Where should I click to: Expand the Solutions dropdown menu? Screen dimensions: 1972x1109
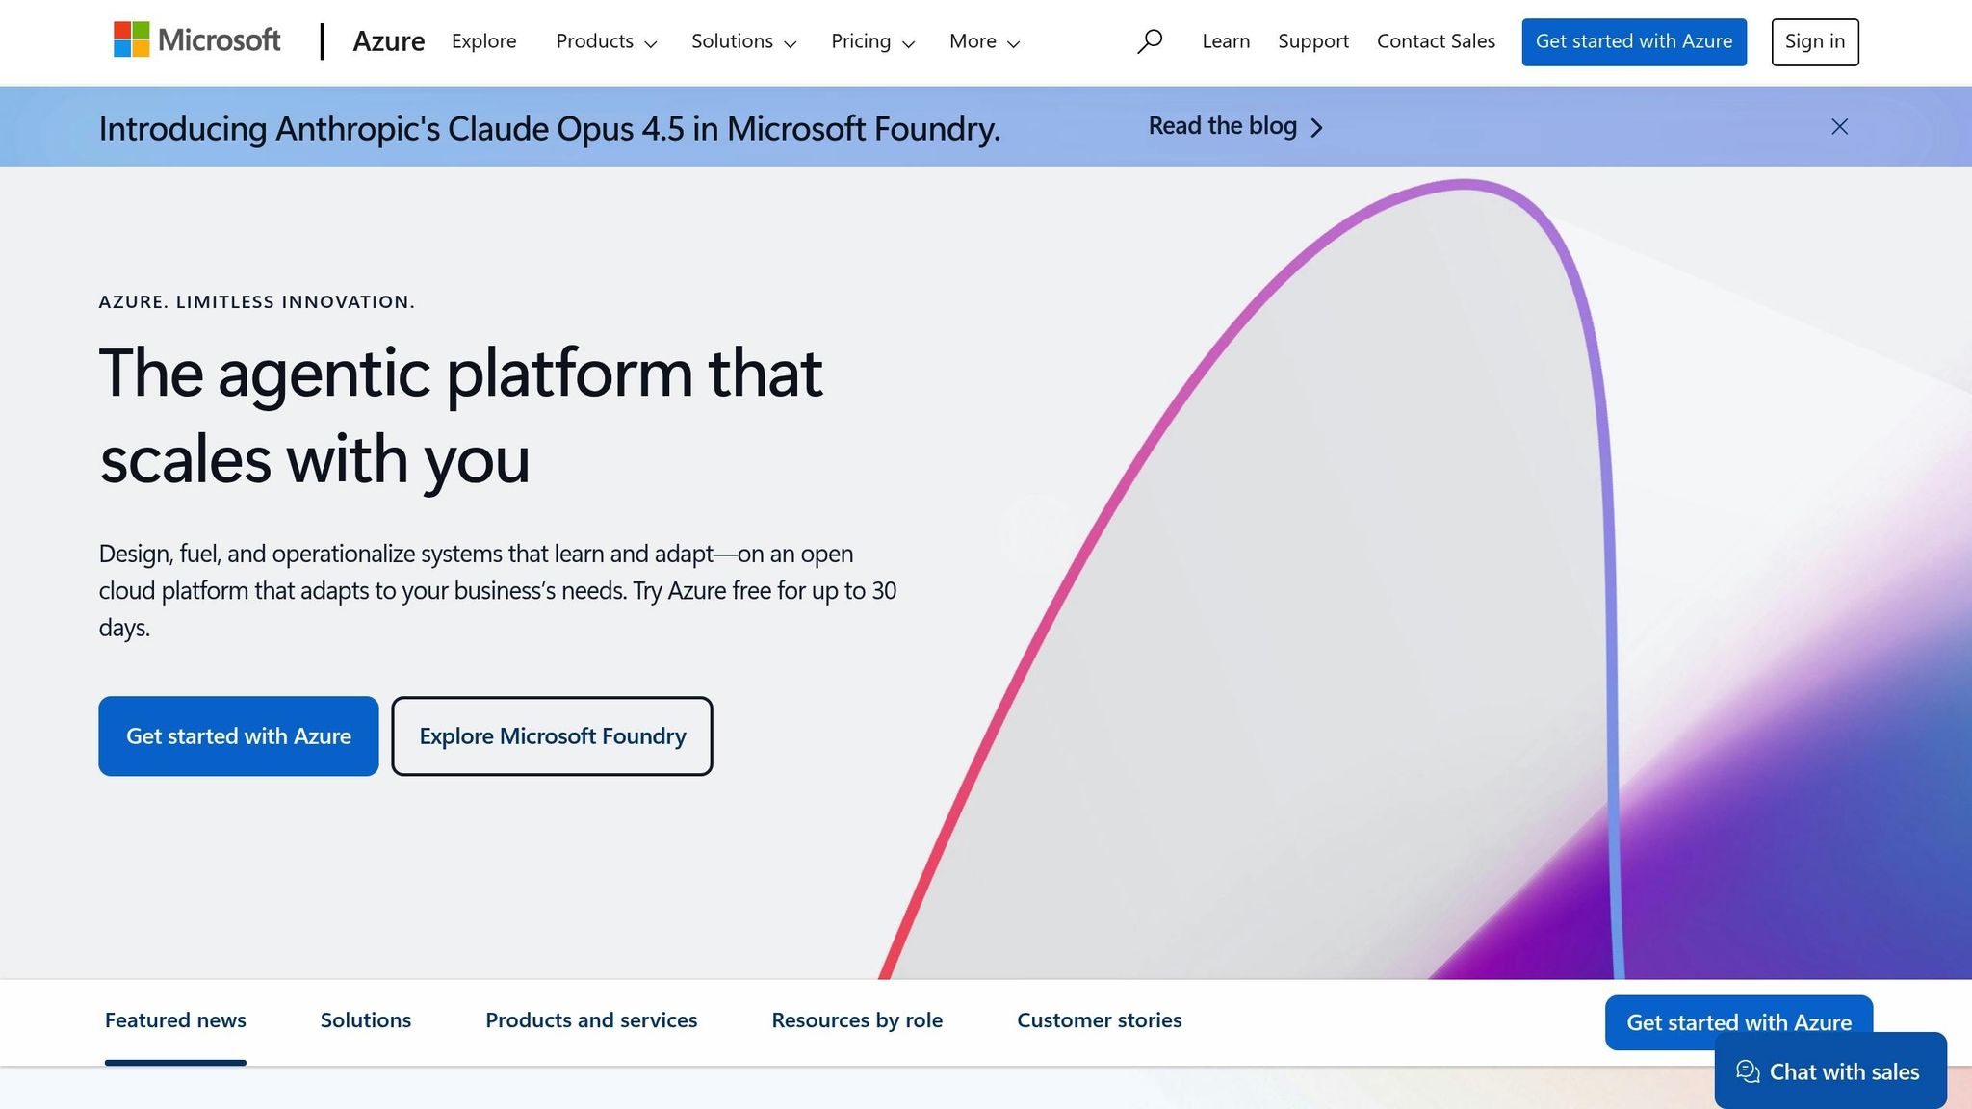click(743, 41)
